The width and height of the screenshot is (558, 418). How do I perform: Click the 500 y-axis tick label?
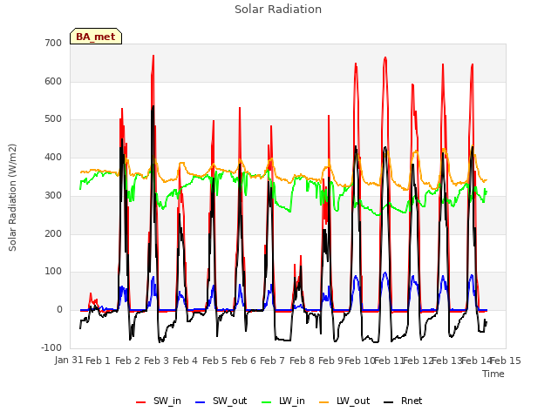53,119
